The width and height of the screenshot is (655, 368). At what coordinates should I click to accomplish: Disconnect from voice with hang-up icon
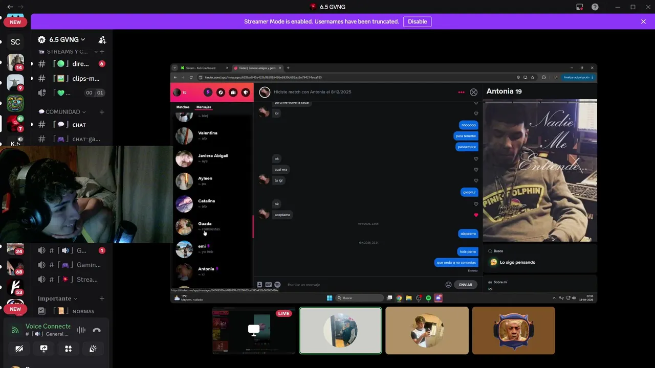[x=97, y=330]
